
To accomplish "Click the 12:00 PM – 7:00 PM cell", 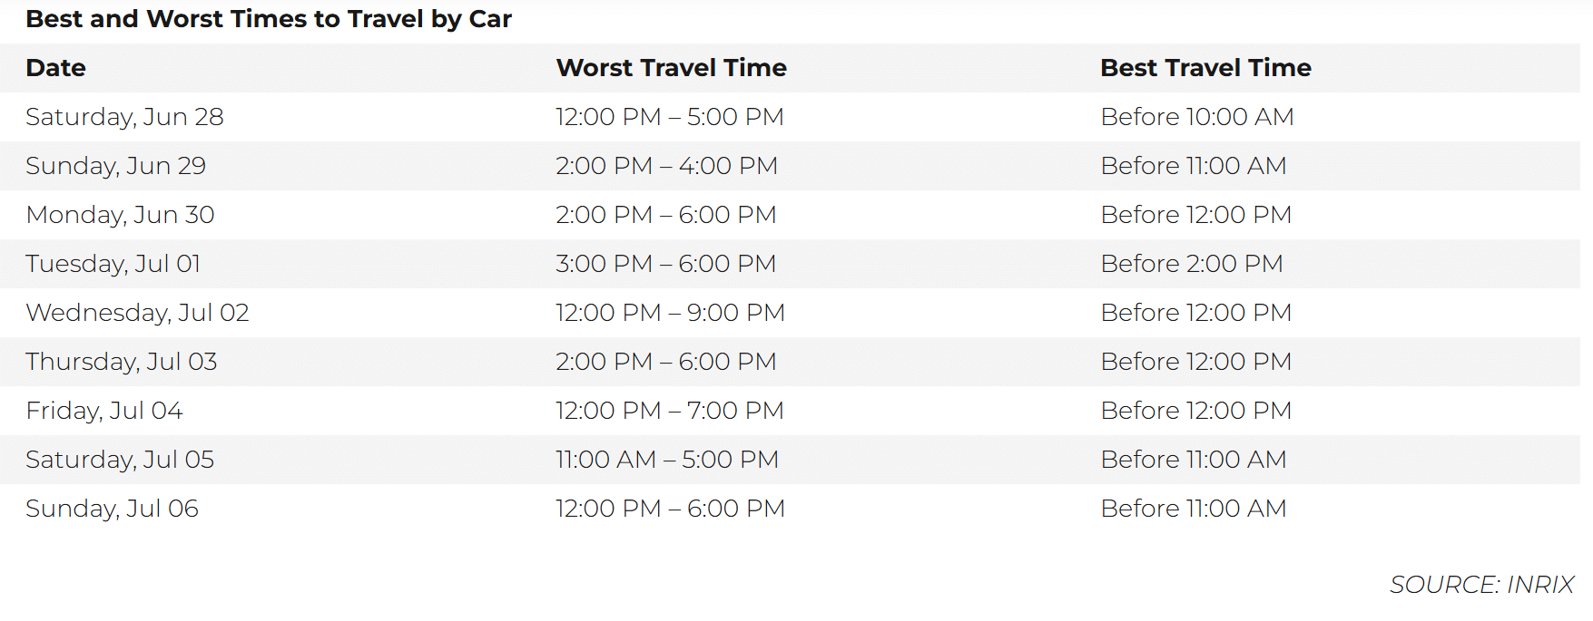I will click(670, 411).
